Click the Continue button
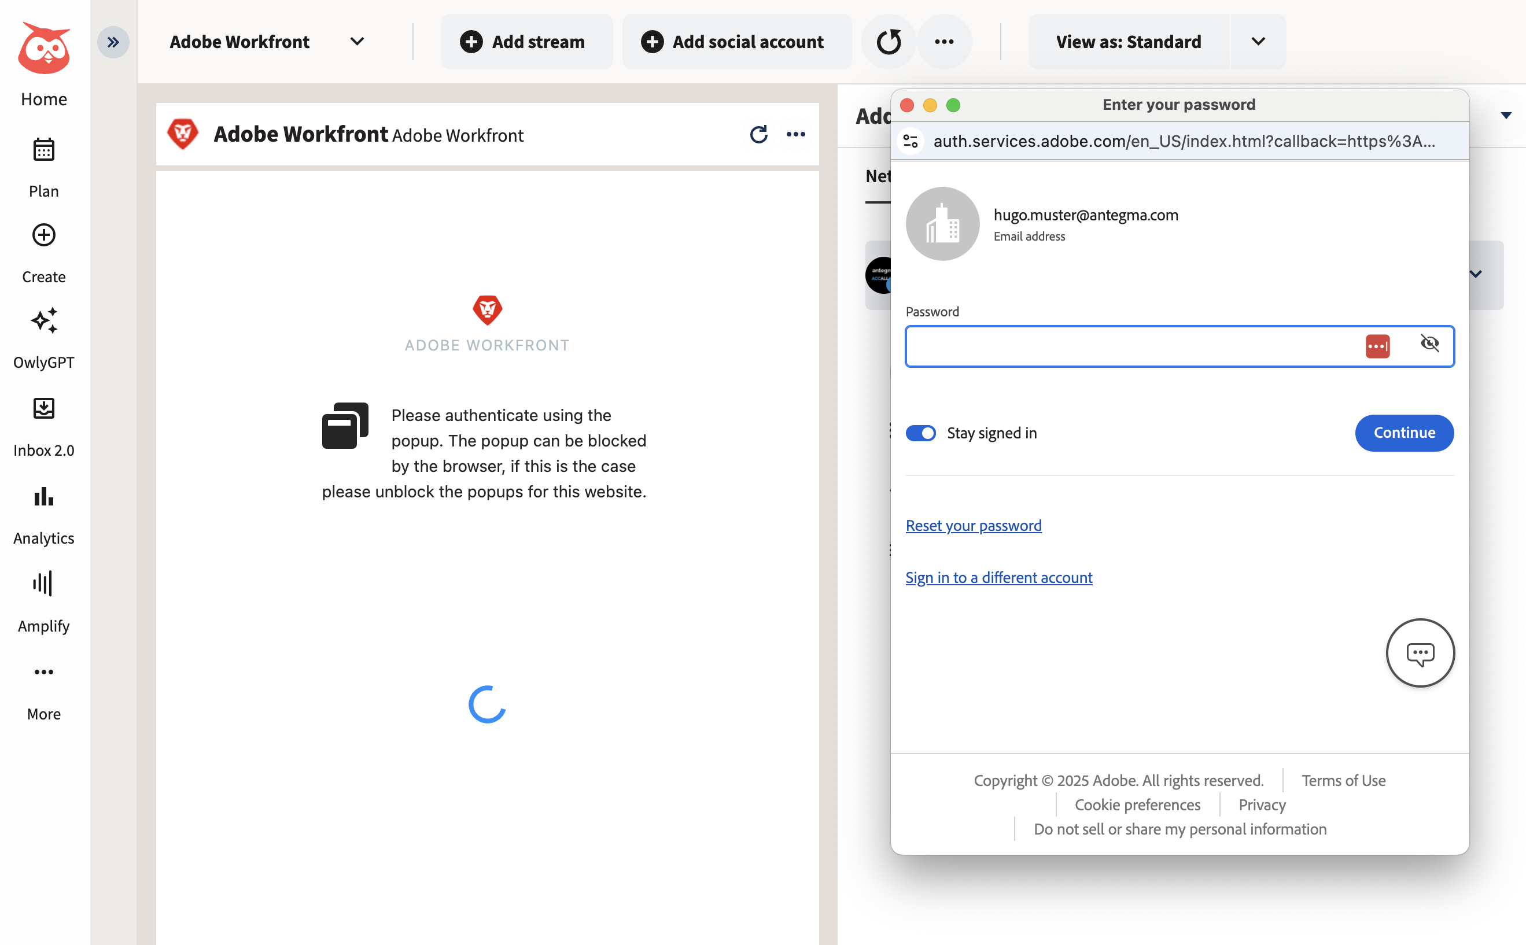The image size is (1526, 945). (1404, 433)
